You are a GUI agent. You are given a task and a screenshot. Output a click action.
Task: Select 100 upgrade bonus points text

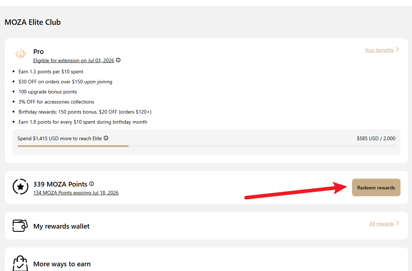pyautogui.click(x=48, y=92)
